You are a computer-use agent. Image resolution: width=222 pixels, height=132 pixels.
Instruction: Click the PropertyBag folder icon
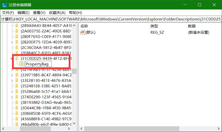pyautogui.click(x=22, y=64)
